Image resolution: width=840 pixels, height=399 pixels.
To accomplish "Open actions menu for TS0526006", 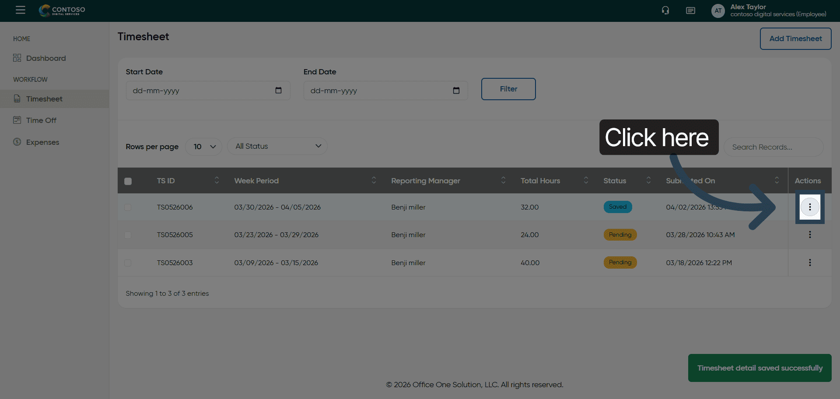I will pyautogui.click(x=810, y=207).
